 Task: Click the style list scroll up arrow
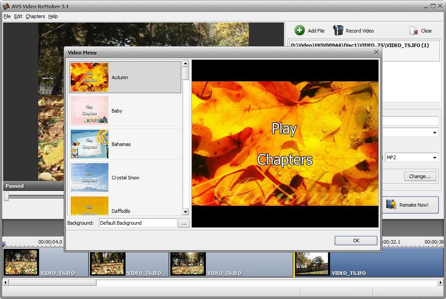[185, 63]
